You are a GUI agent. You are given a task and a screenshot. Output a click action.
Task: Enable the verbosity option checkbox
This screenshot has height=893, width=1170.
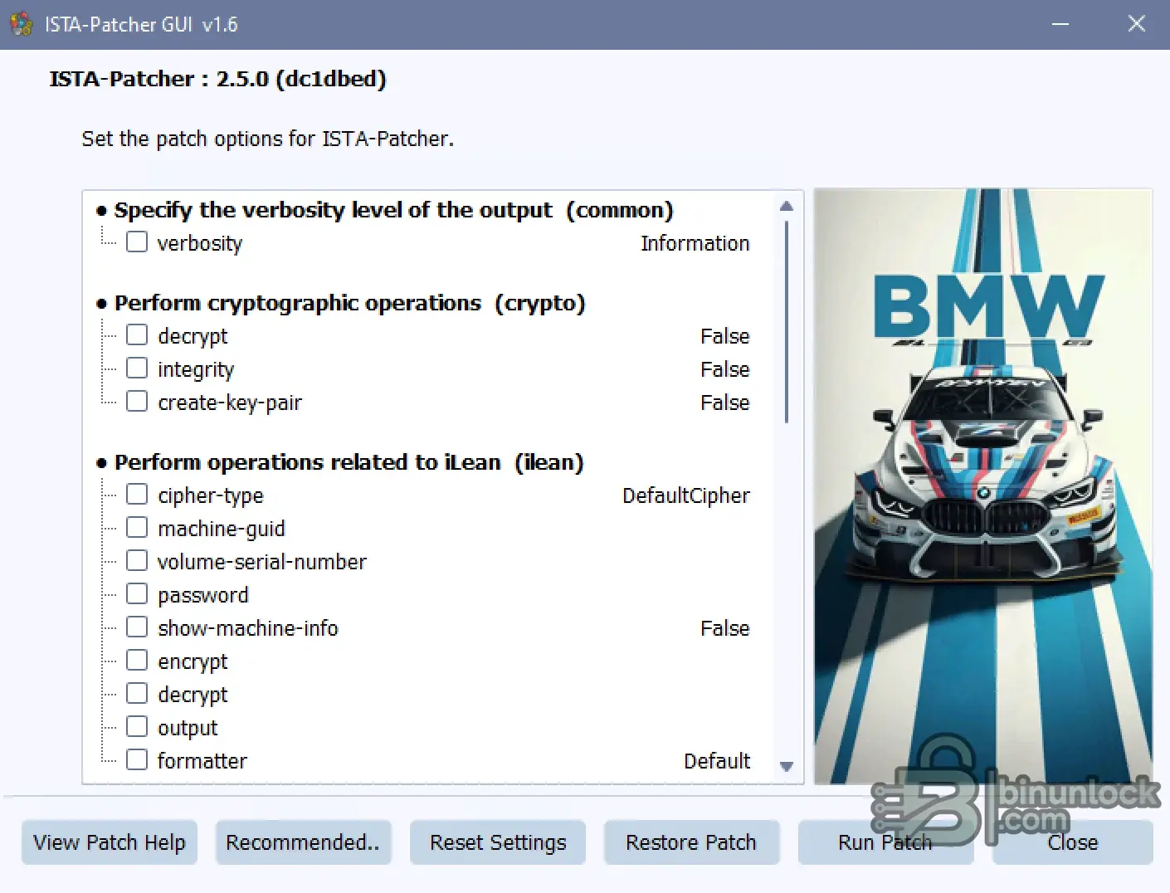coord(137,241)
